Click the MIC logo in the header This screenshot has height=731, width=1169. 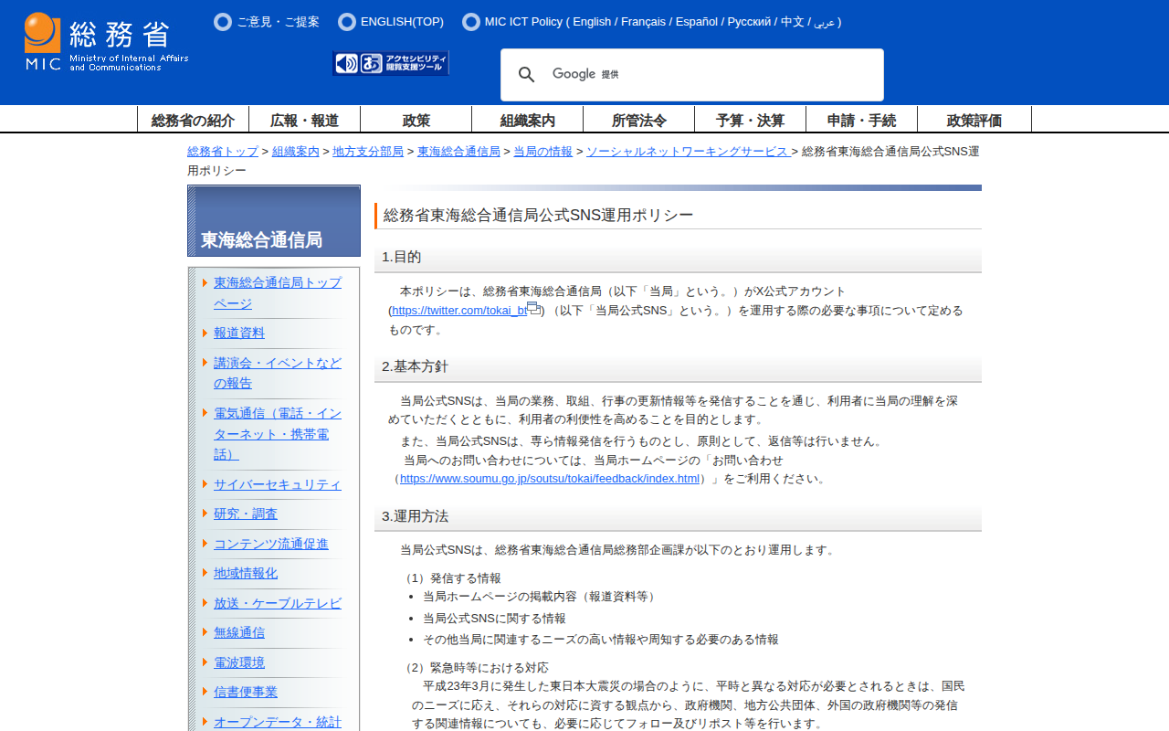(106, 42)
